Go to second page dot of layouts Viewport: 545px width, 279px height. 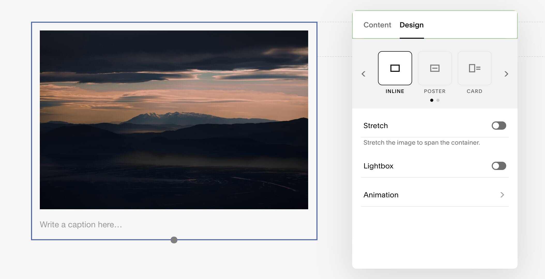pyautogui.click(x=438, y=100)
